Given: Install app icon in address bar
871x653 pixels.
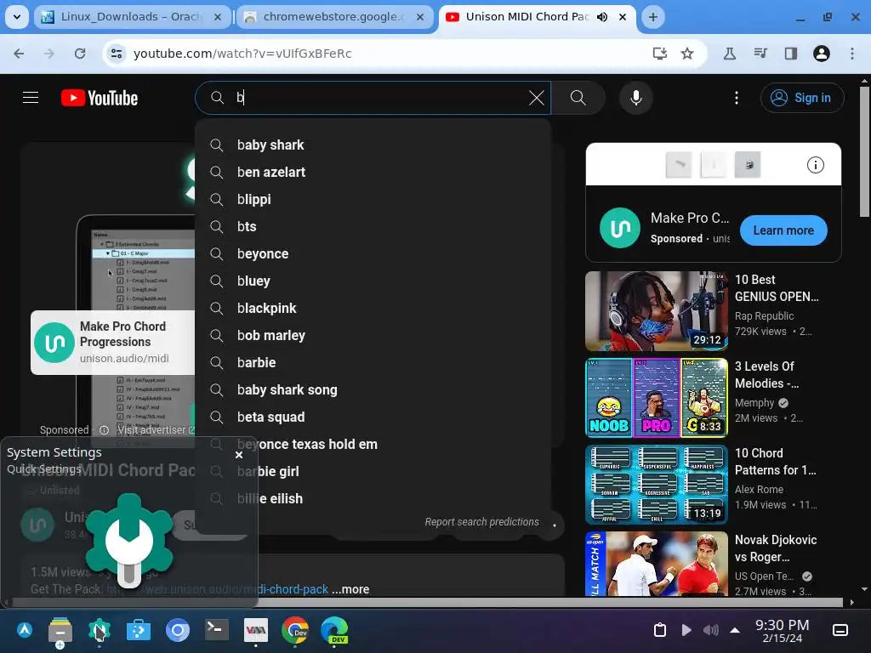Looking at the screenshot, I should 659,54.
